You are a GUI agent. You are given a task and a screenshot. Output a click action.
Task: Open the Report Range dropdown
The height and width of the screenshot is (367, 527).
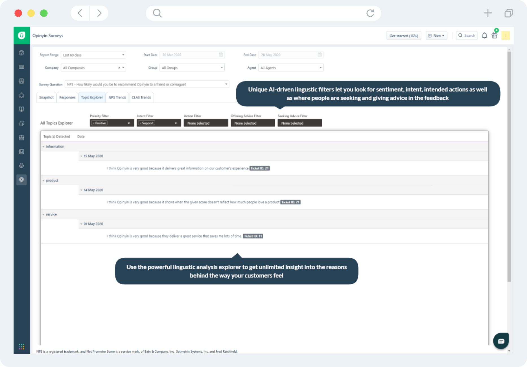[93, 55]
